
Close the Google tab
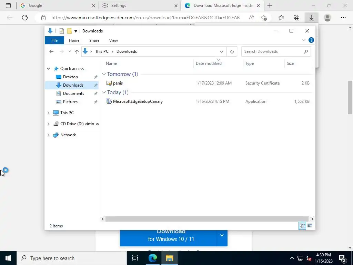[94, 6]
